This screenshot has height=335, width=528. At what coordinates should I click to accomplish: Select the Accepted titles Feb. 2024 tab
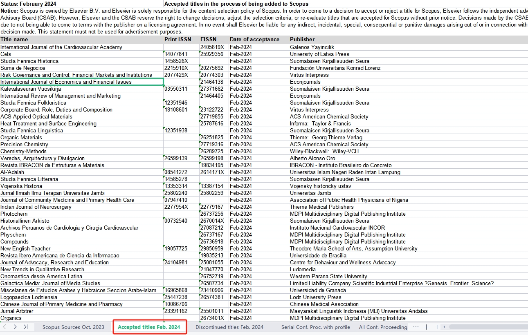coord(149,327)
